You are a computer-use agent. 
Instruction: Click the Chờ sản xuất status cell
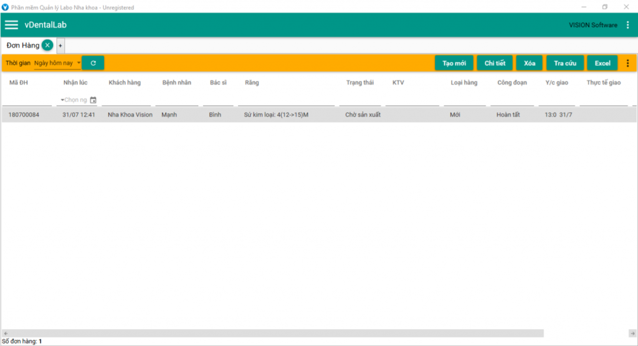363,115
